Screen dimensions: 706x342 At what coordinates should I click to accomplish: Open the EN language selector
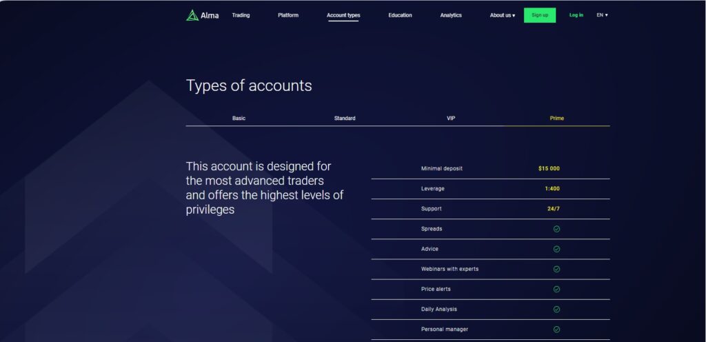[x=602, y=15]
